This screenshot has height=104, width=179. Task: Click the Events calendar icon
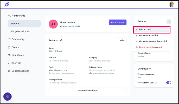9,47
